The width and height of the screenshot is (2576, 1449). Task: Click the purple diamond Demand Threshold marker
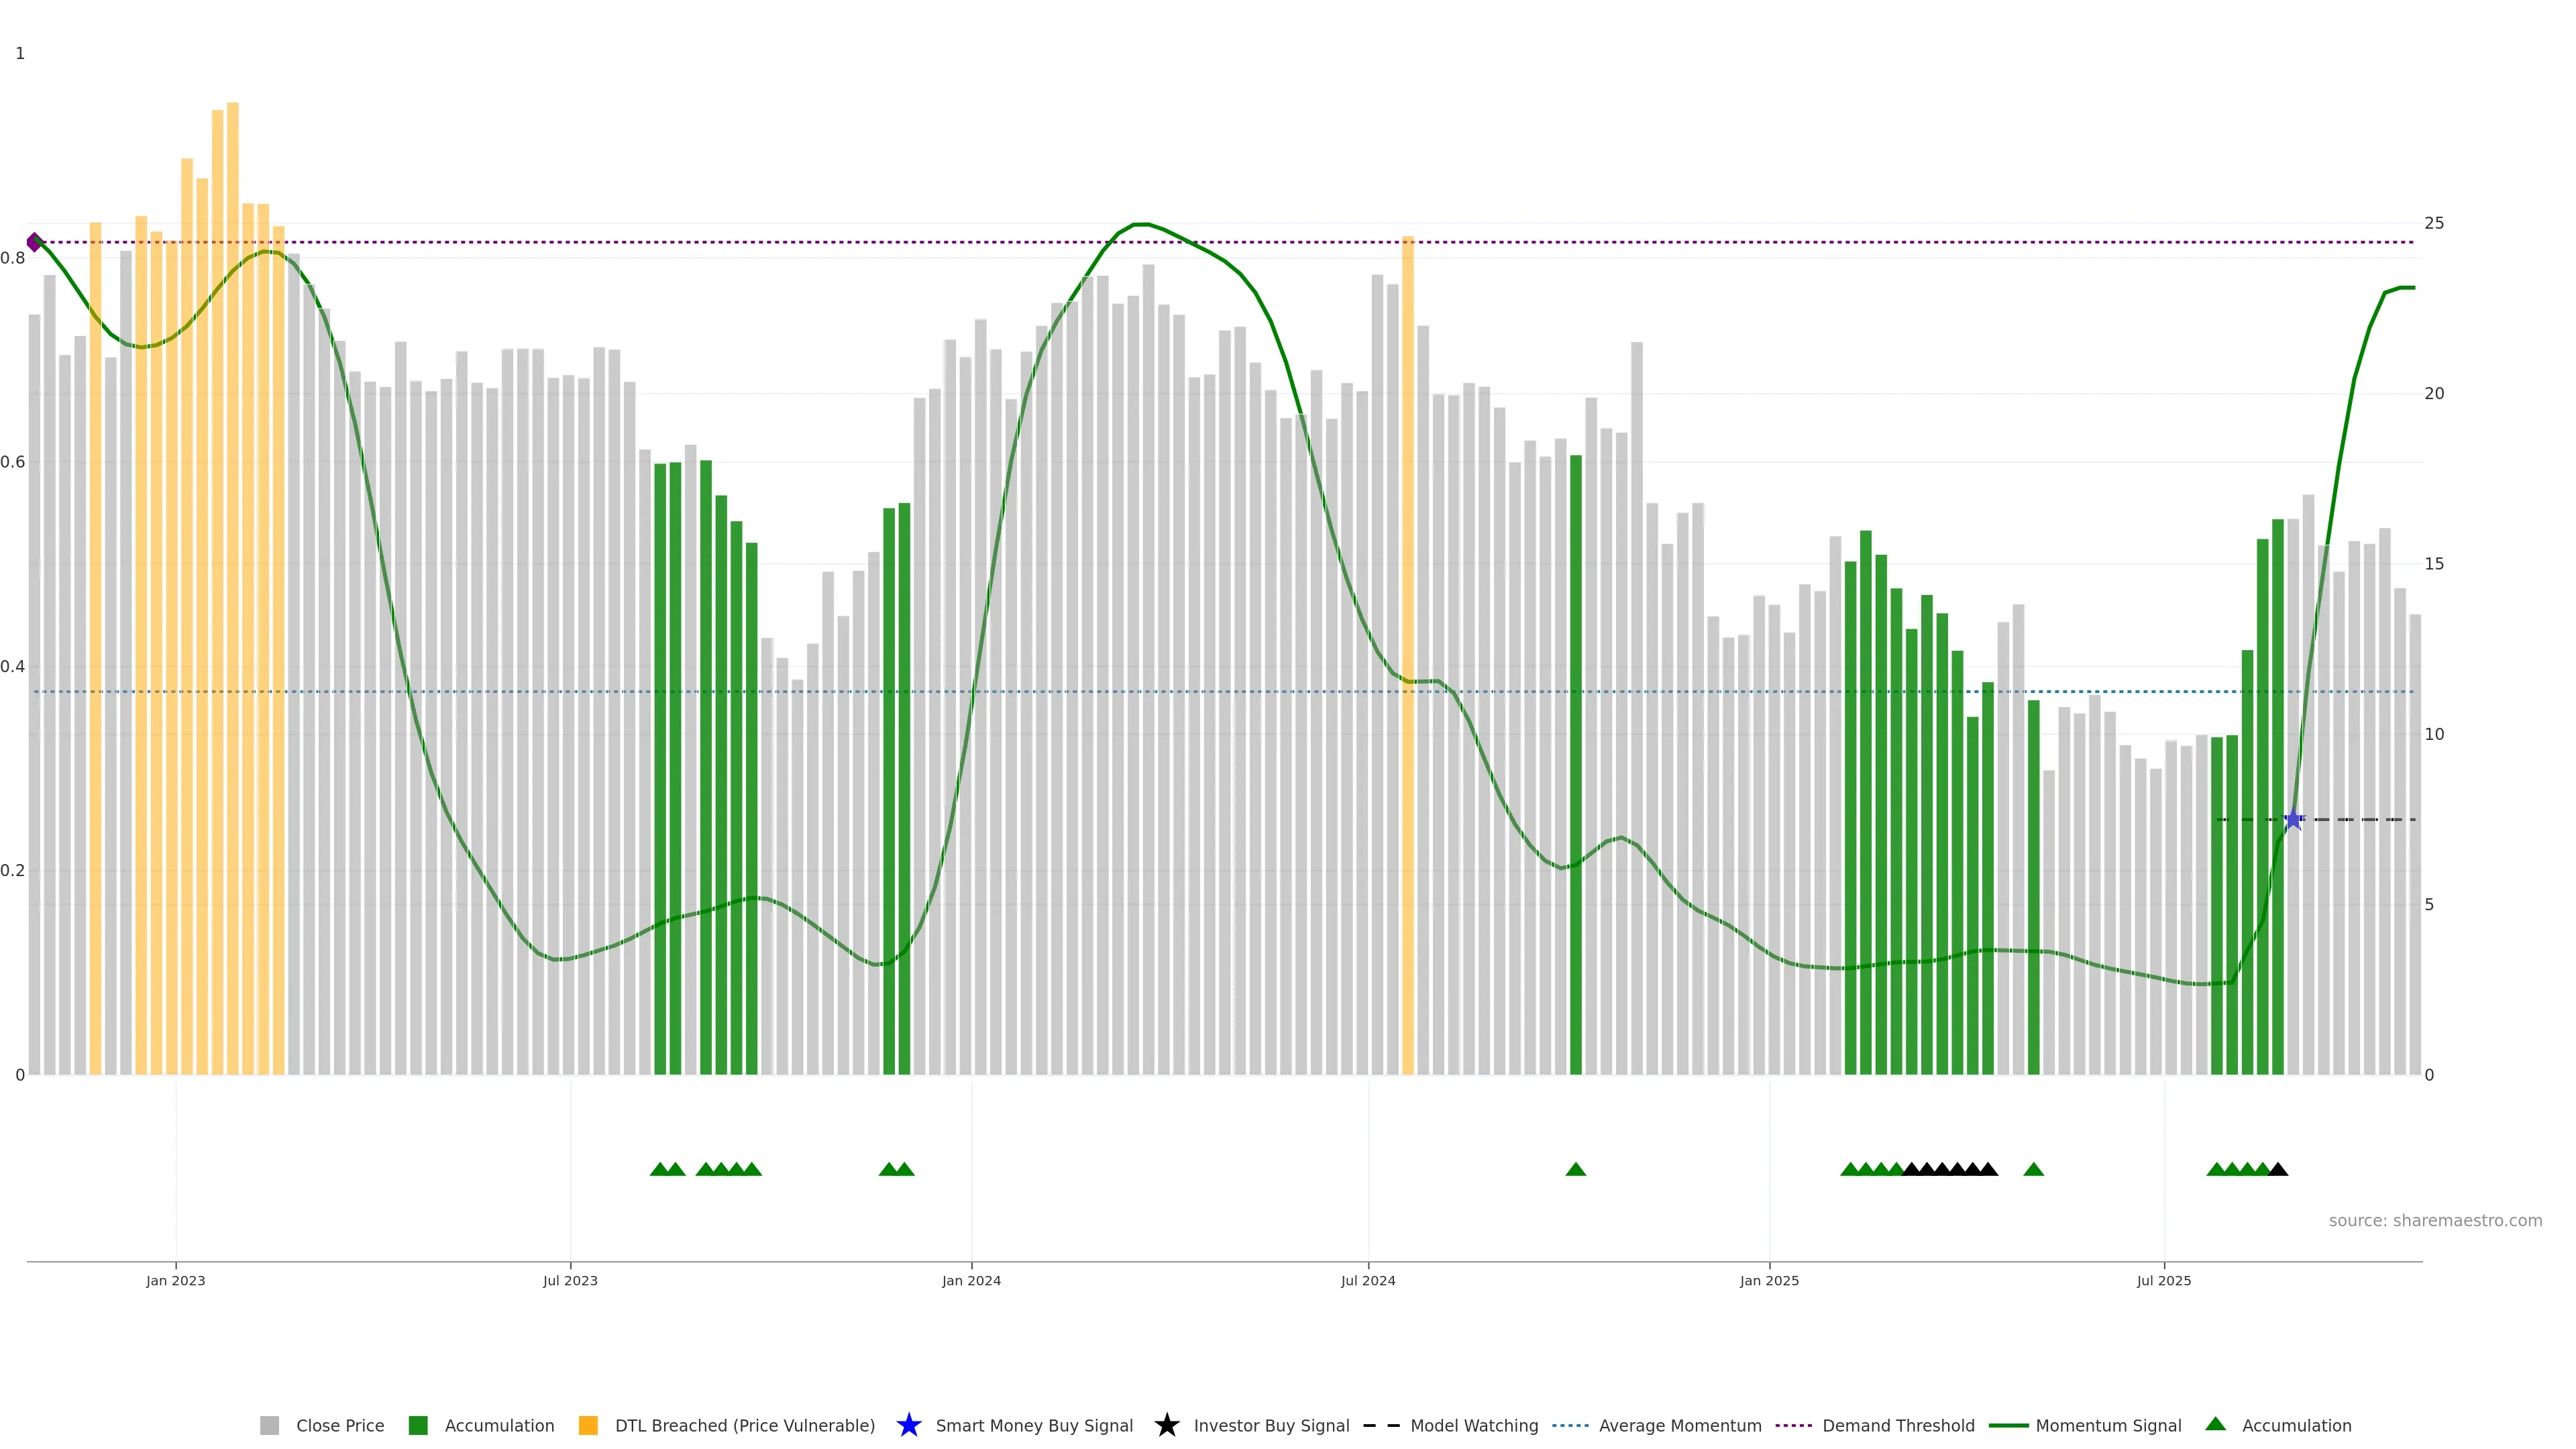pos(34,242)
